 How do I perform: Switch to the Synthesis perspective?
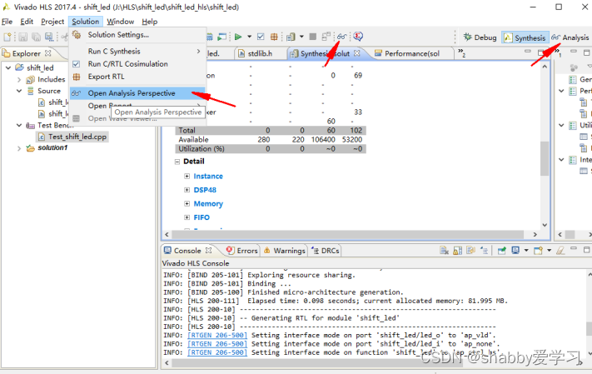coord(525,37)
